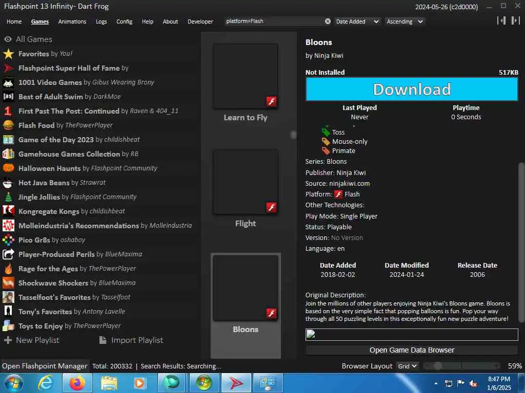Open the Developer tab
Screen dimensions: 525x393
[200, 21]
